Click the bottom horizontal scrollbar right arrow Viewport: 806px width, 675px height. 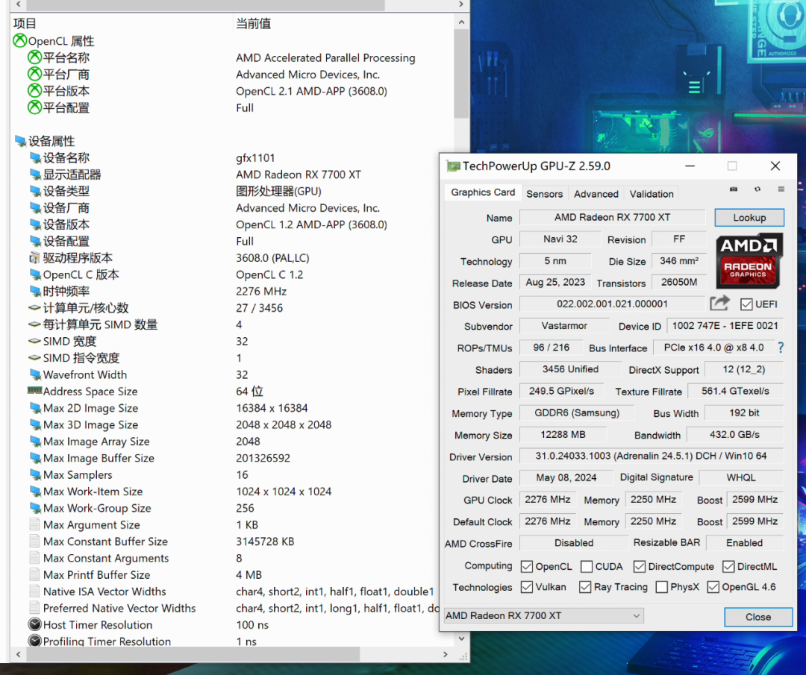coord(445,654)
